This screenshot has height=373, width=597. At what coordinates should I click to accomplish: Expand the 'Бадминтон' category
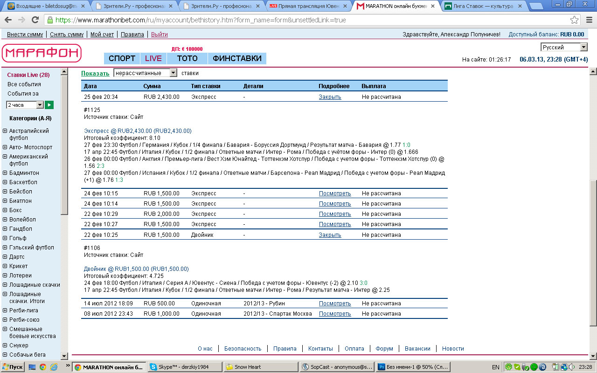coord(5,173)
